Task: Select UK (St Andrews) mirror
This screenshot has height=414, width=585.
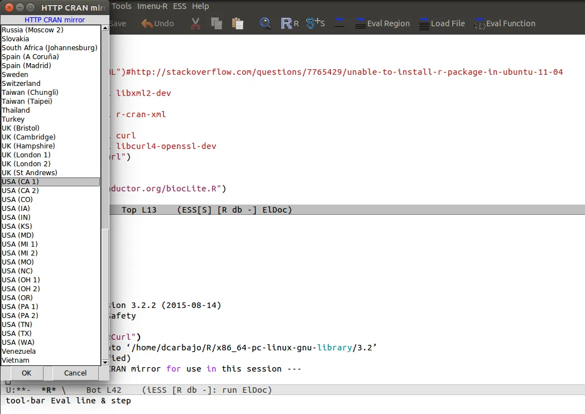Action: 51,173
